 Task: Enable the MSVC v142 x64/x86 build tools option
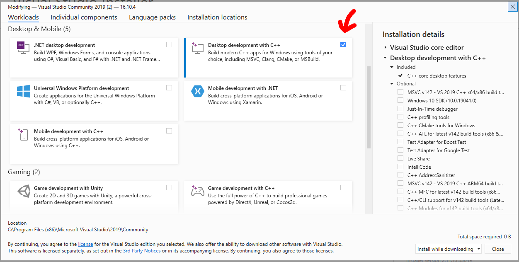pyautogui.click(x=400, y=92)
